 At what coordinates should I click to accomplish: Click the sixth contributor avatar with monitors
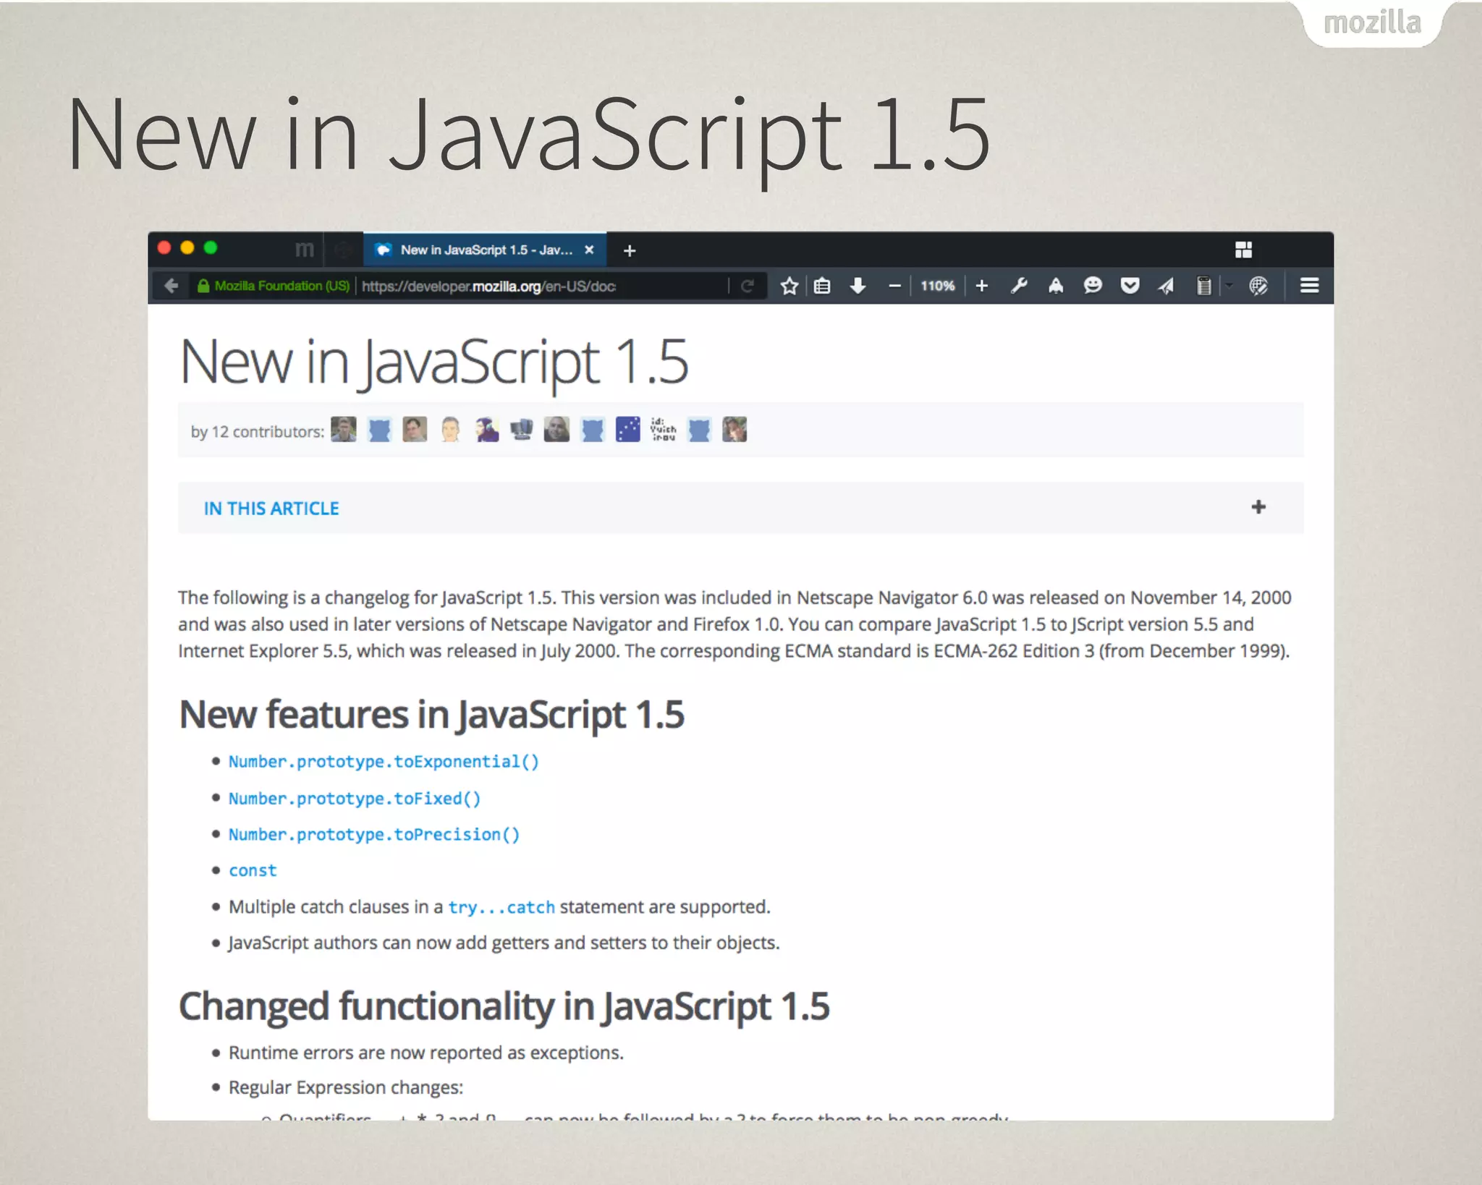[x=522, y=430]
